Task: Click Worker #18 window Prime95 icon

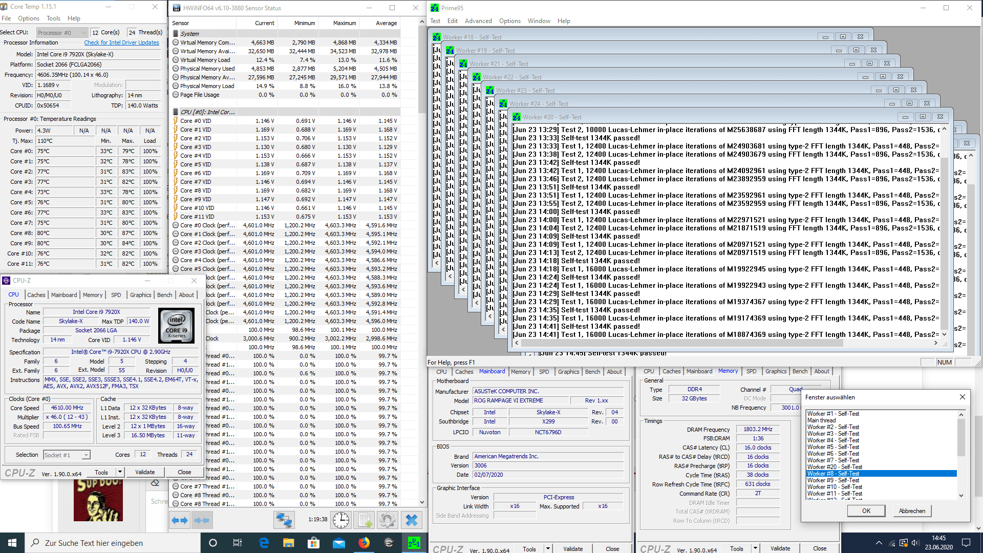Action: pyautogui.click(x=437, y=37)
